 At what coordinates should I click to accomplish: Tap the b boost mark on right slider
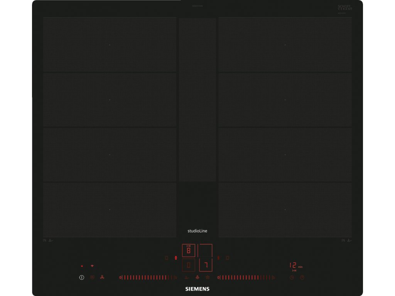point(273,277)
